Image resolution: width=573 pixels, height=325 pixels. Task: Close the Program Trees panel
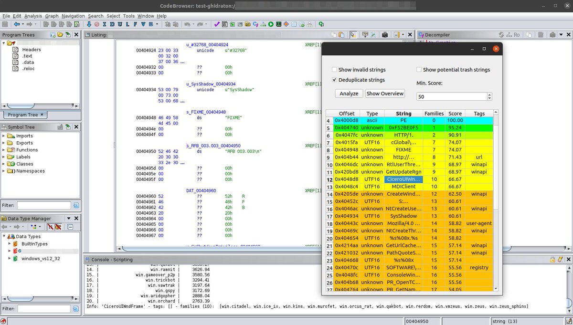click(76, 35)
